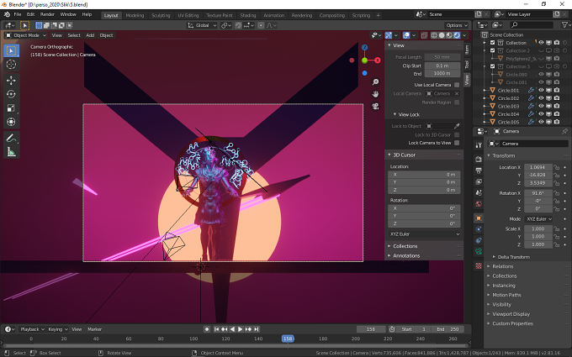Viewport: 572px width, 357px height.
Task: Click the Options button in header
Action: pyautogui.click(x=457, y=25)
